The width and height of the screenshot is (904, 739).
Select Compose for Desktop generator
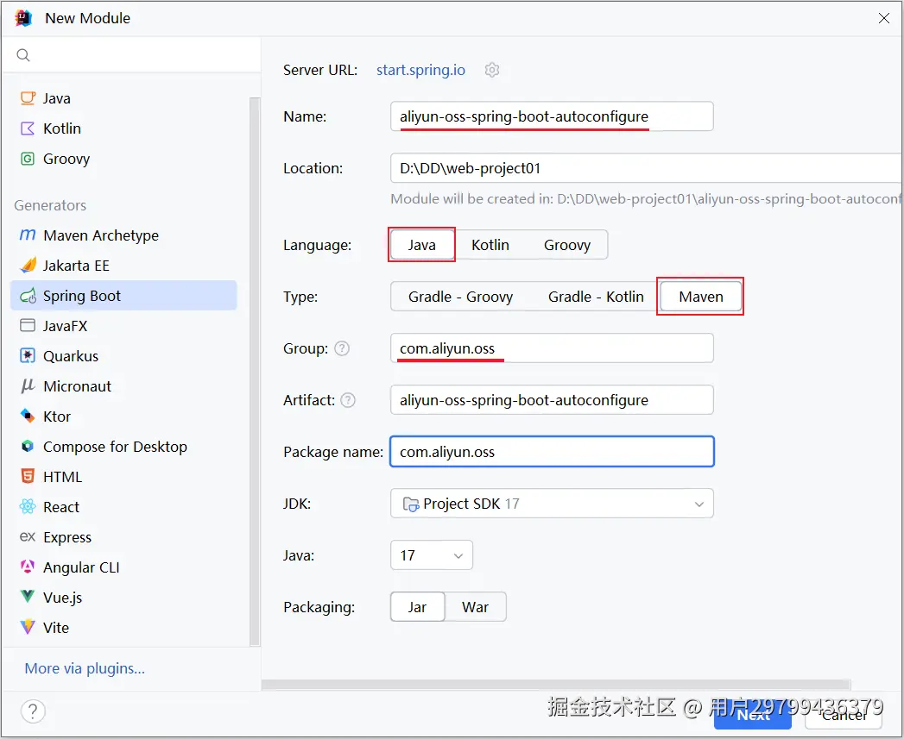(x=124, y=447)
